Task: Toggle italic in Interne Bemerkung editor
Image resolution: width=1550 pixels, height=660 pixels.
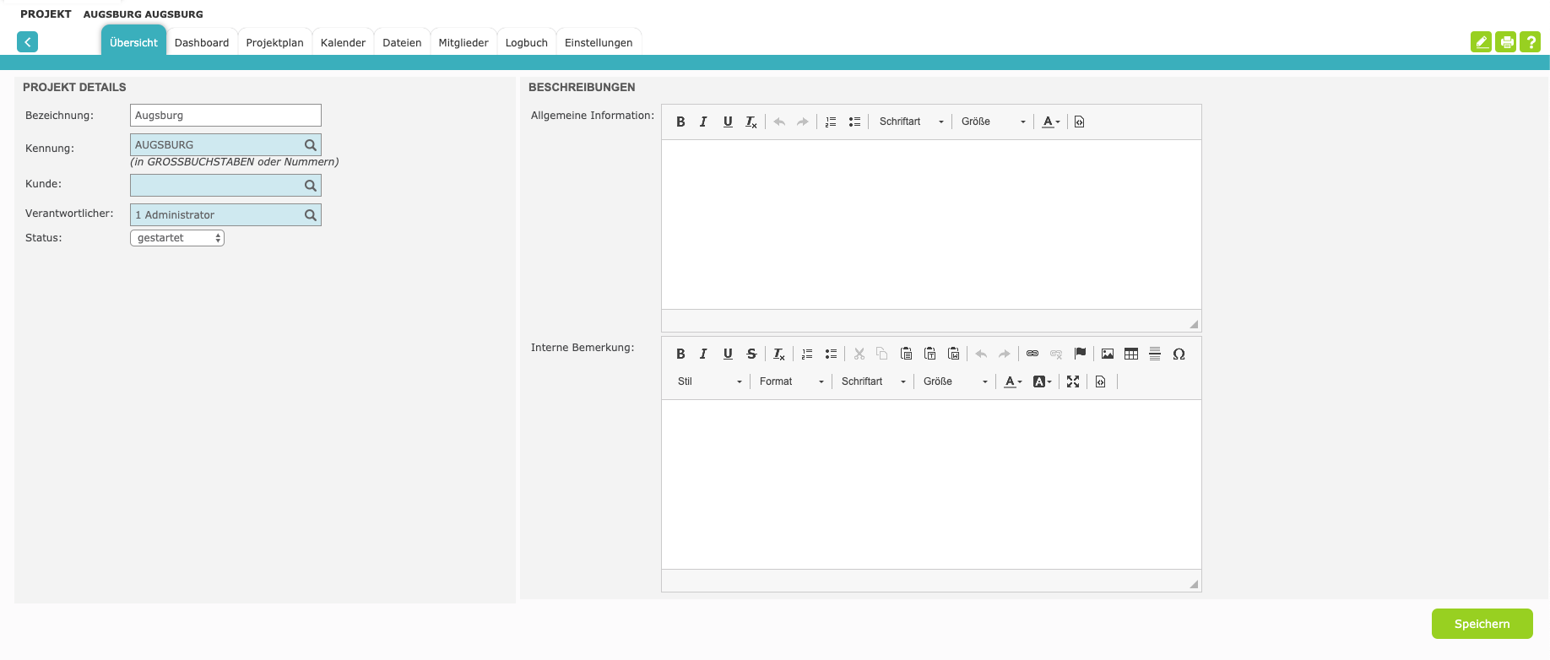Action: tap(703, 354)
